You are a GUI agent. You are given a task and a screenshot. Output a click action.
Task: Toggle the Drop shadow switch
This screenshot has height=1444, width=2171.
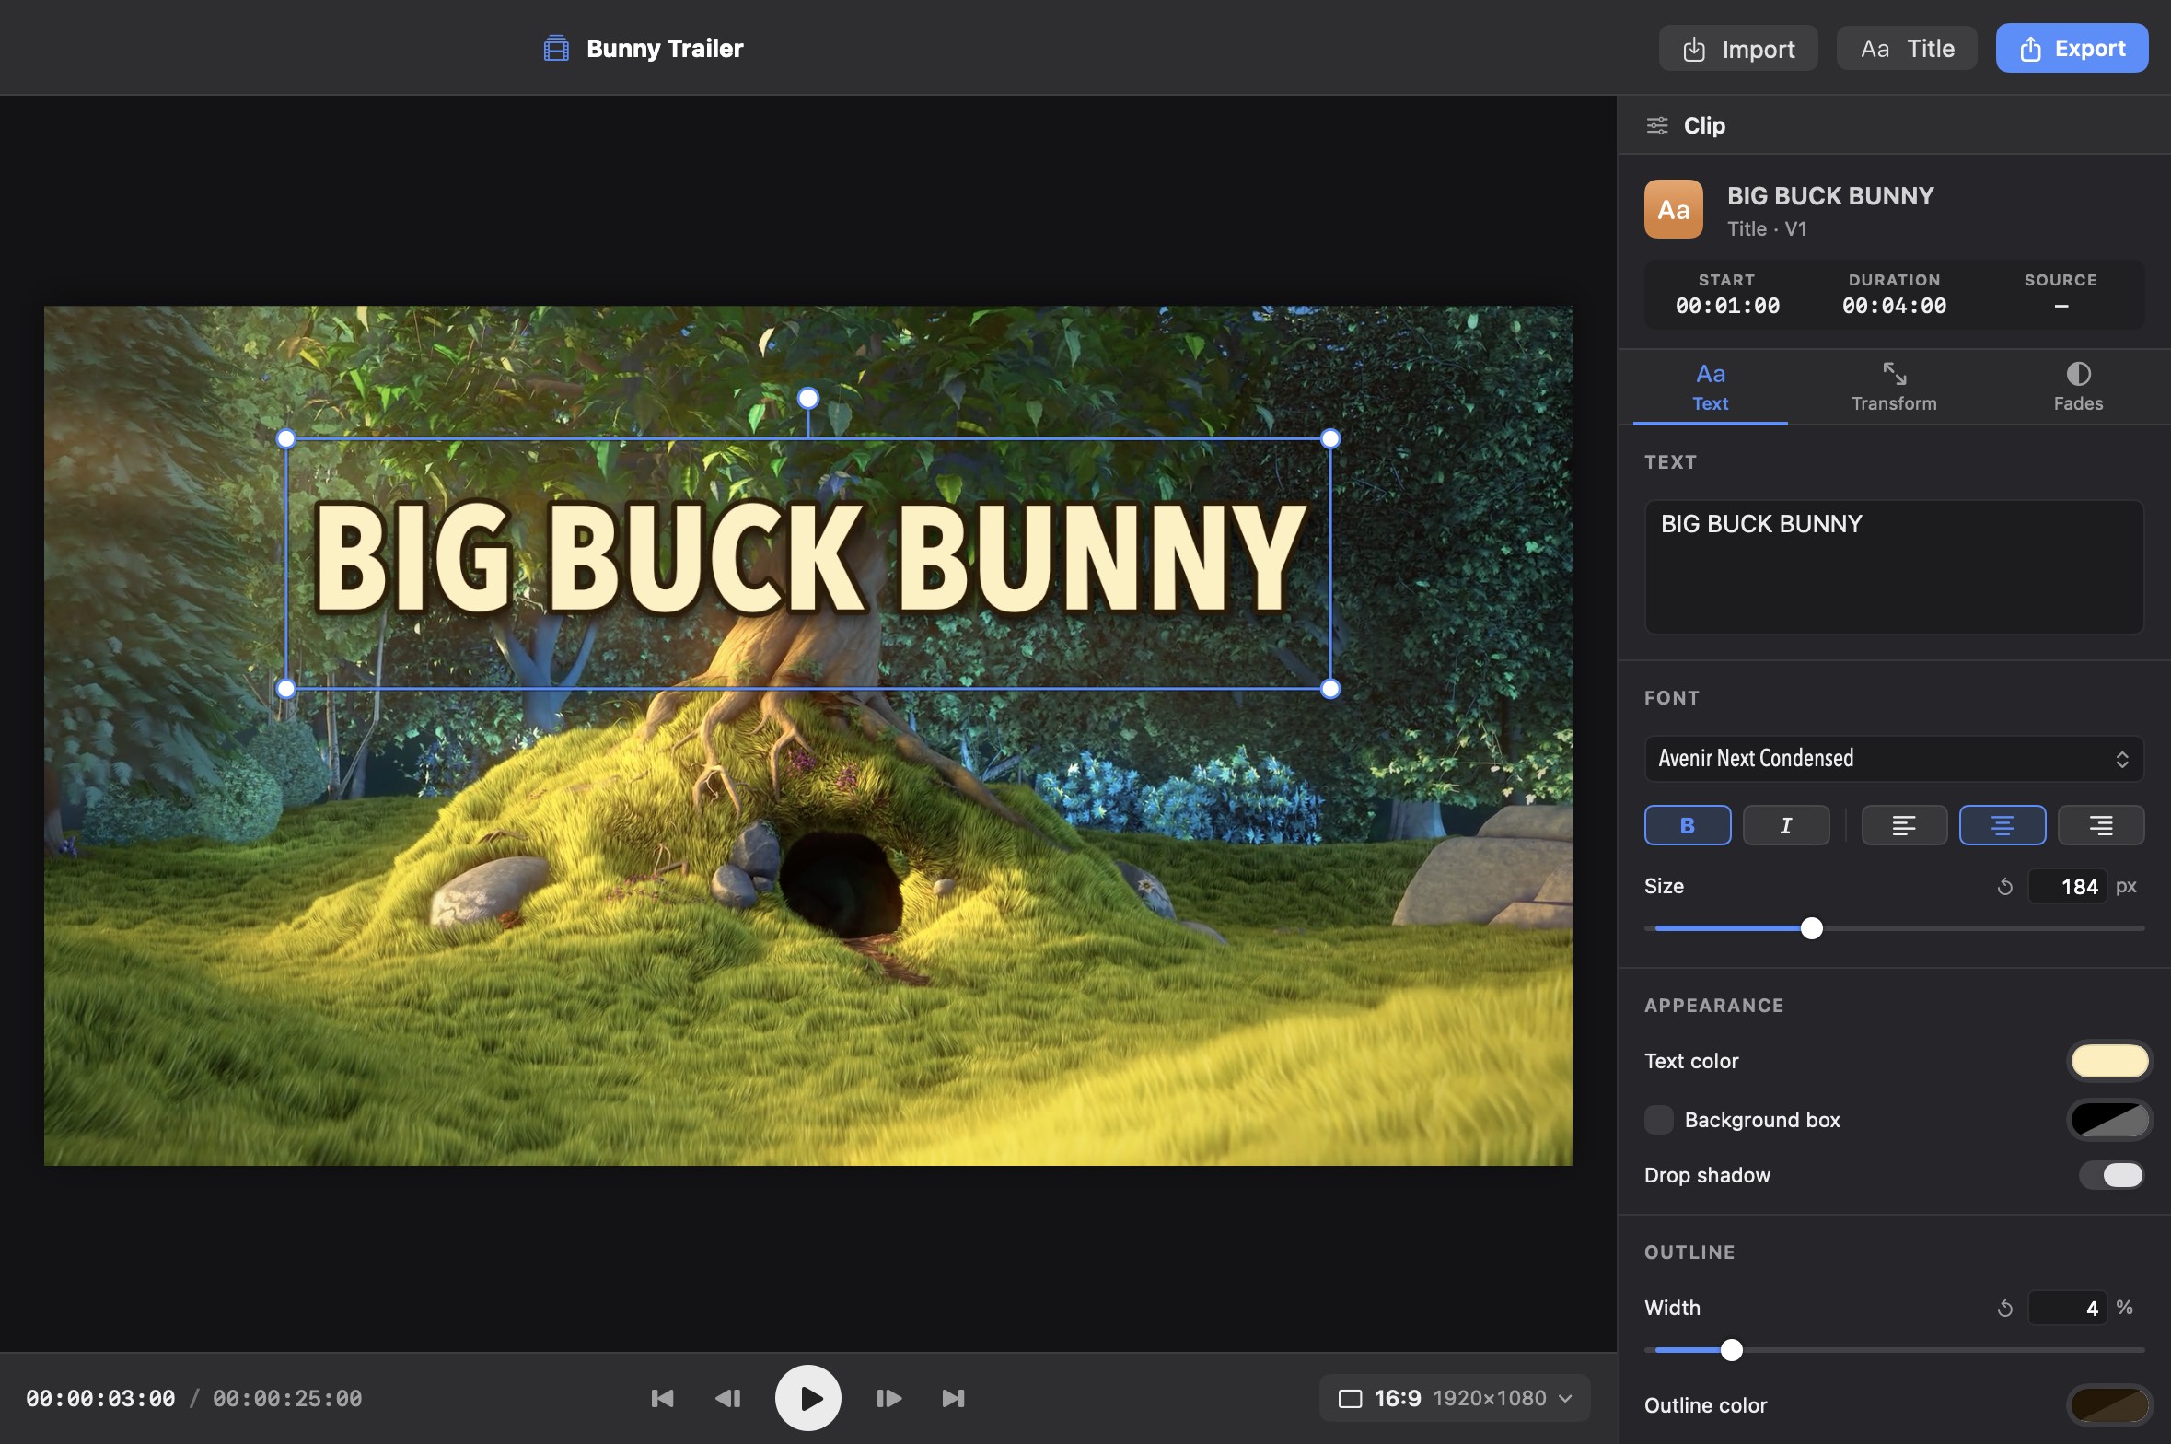pos(2111,1175)
